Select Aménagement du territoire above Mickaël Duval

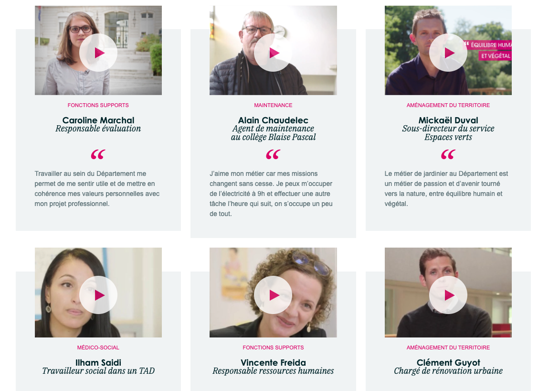pos(448,105)
